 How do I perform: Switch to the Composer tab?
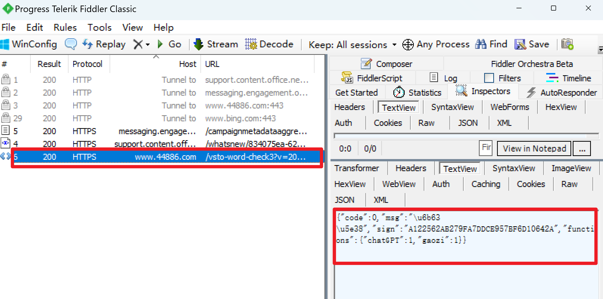(x=387, y=64)
